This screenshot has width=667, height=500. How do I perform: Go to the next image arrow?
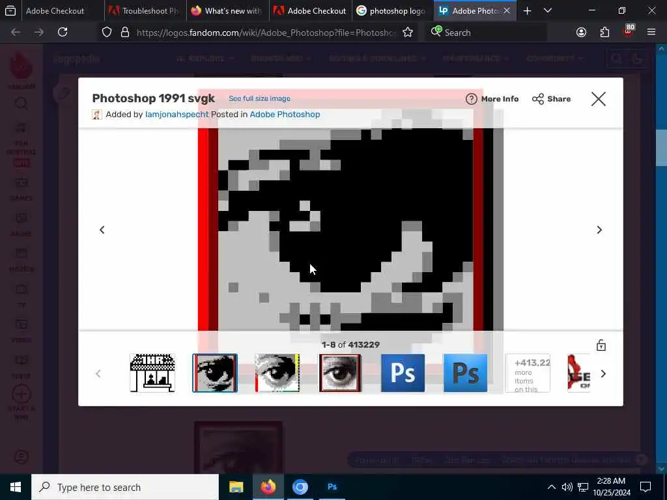[x=599, y=230]
